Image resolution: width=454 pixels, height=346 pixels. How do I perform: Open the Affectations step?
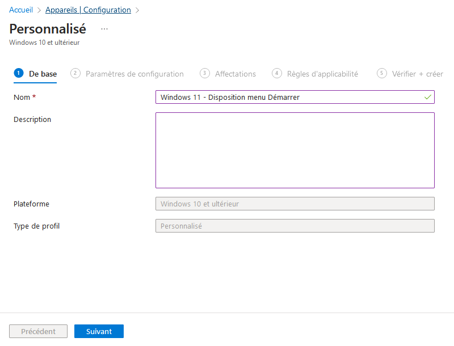point(235,73)
